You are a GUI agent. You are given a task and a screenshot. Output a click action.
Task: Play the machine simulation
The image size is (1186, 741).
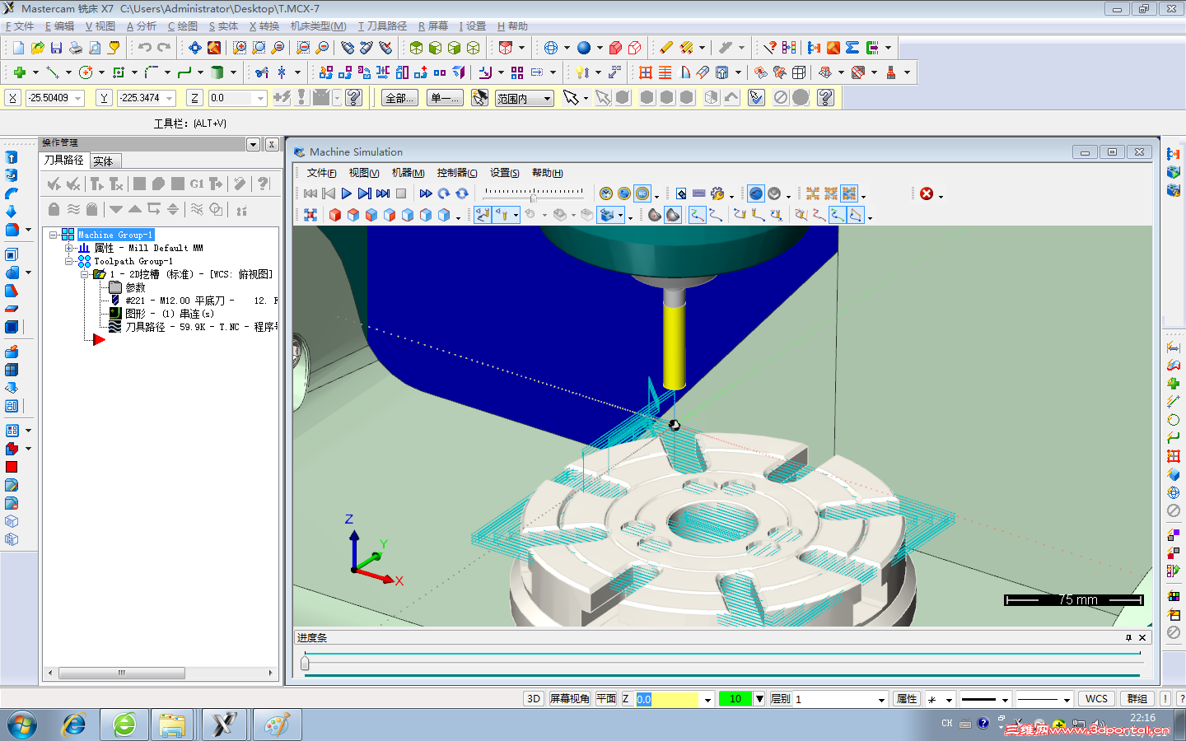[347, 193]
